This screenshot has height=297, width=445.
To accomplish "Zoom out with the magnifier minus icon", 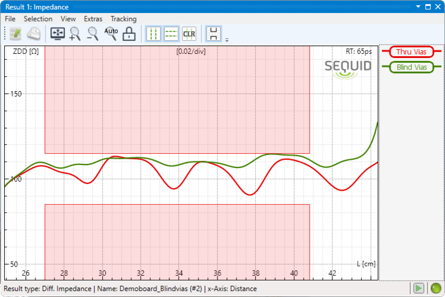I will 93,34.
